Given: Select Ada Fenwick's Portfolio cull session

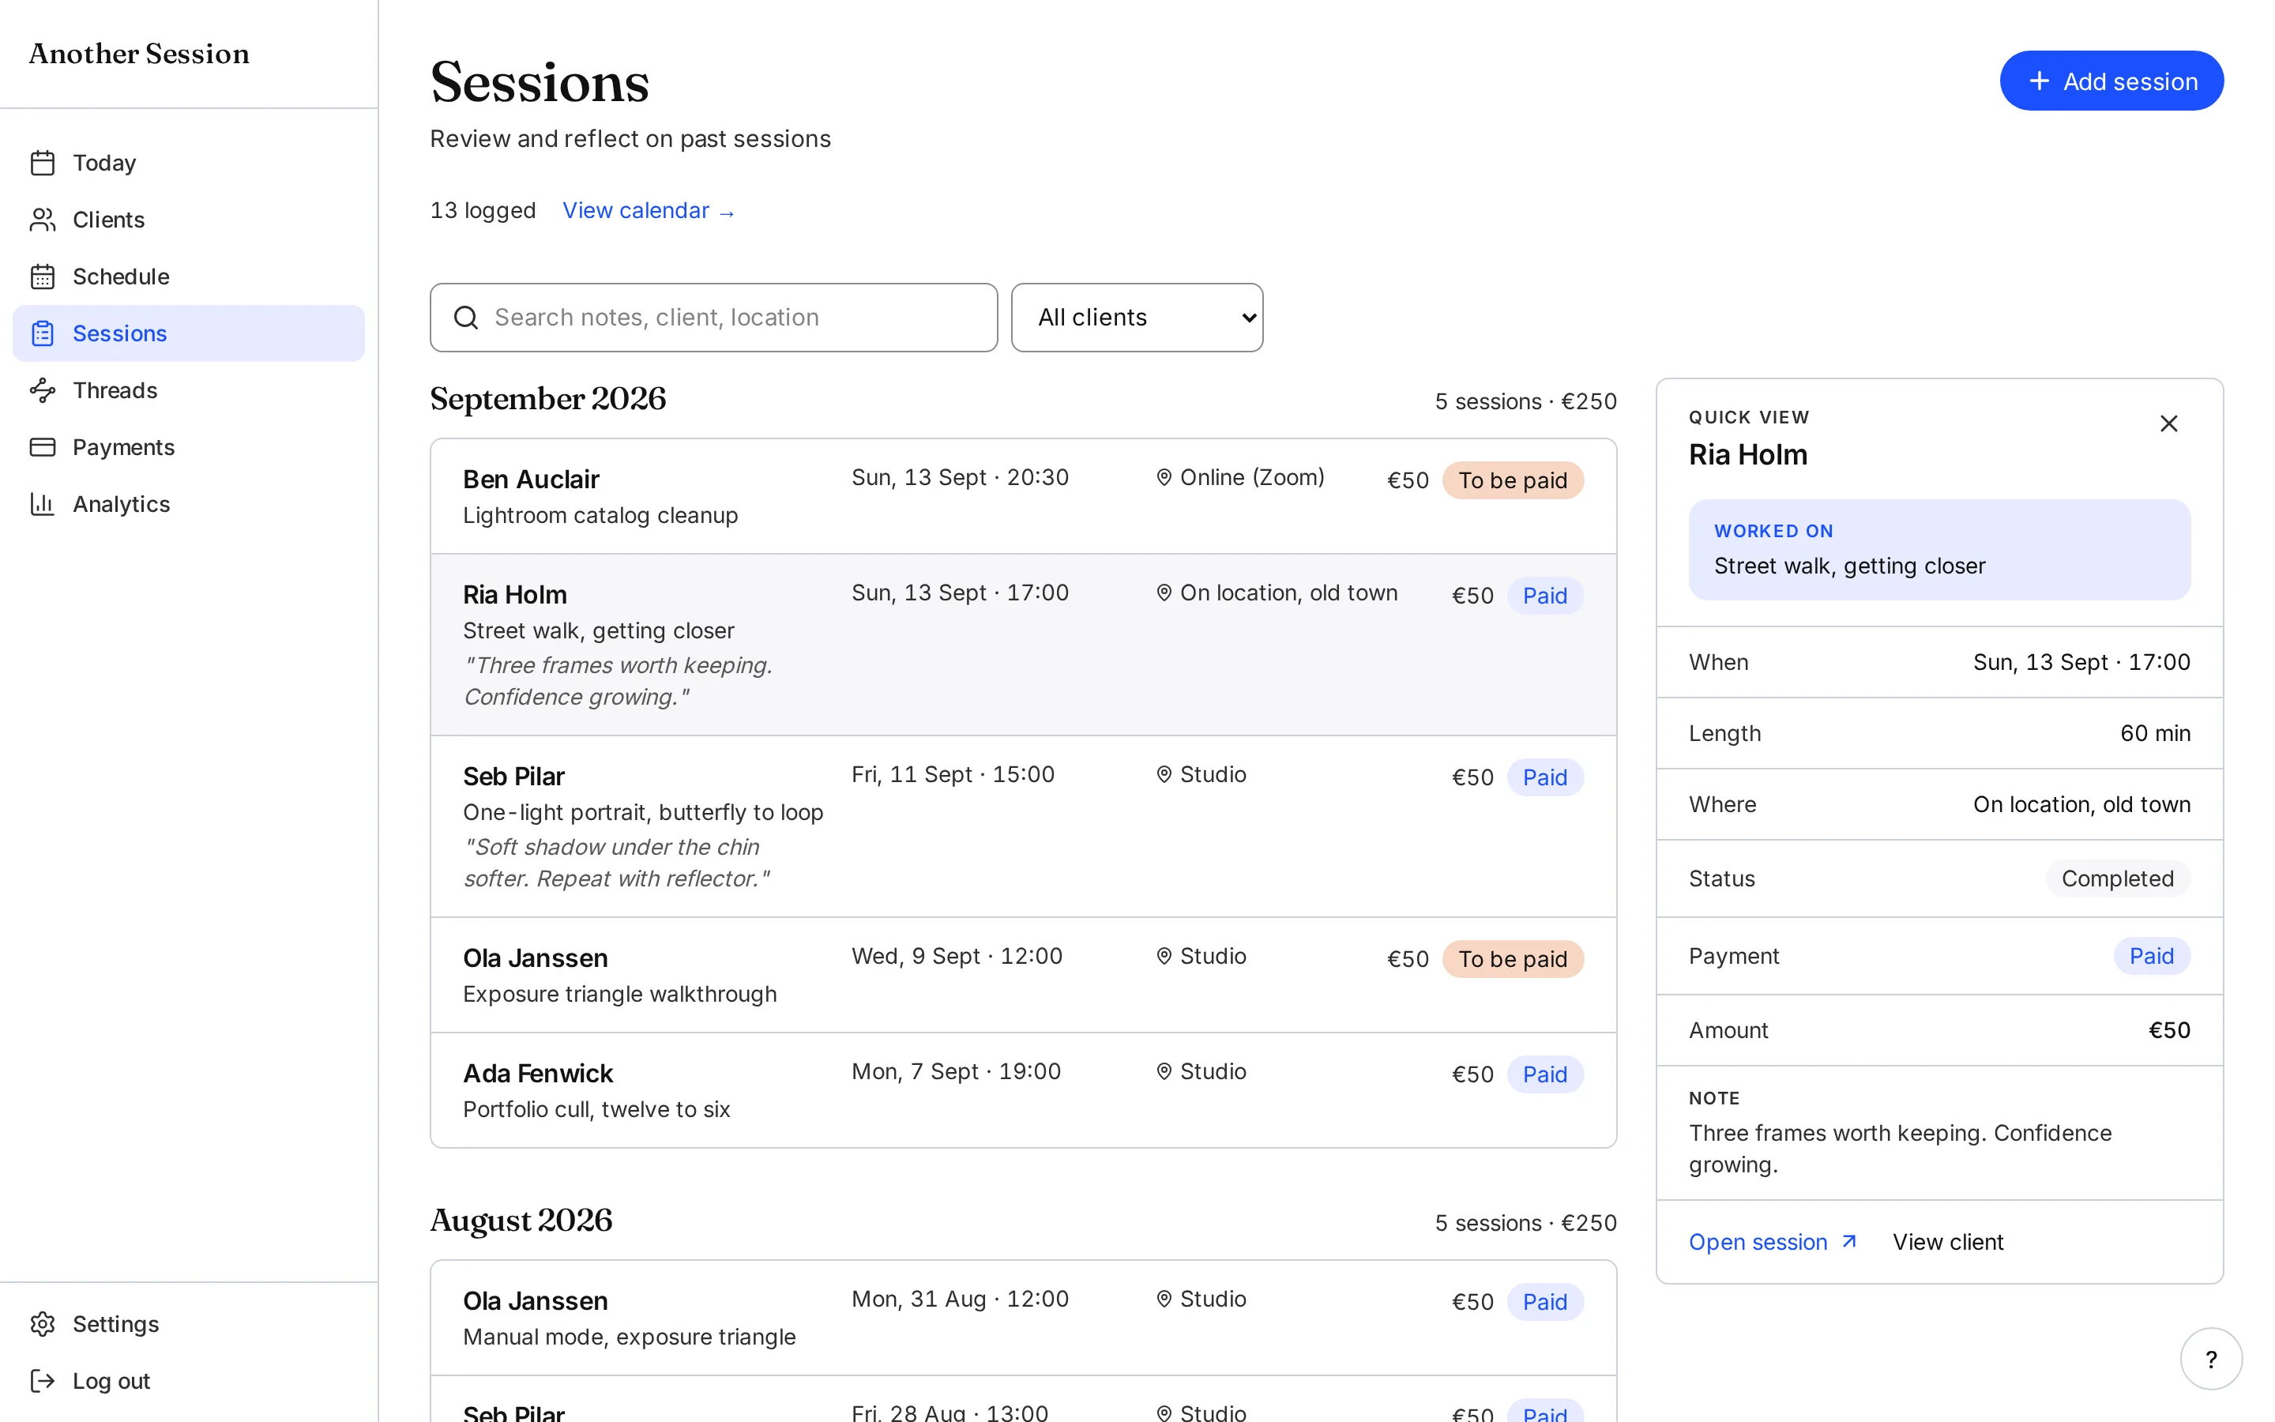Looking at the screenshot, I should click(x=1023, y=1091).
